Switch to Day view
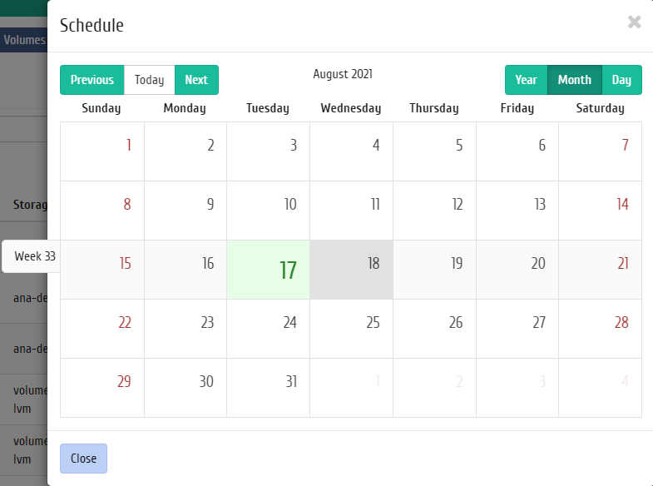The width and height of the screenshot is (653, 486). [x=621, y=80]
